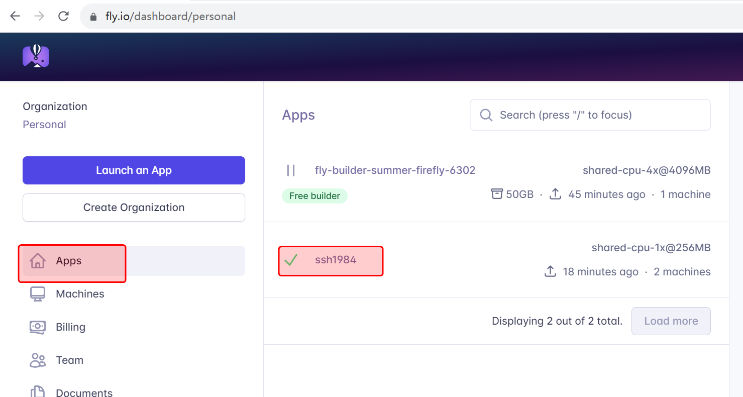Reload the page with browser refresh

tap(63, 16)
